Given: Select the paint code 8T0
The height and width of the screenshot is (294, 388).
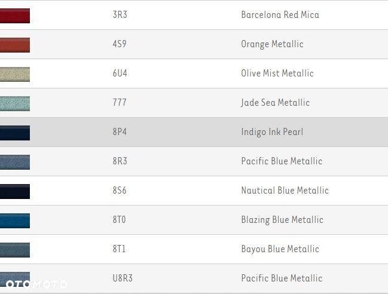Looking at the screenshot, I should click(120, 219).
